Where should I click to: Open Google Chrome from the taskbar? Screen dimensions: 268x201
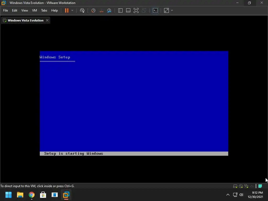pos(32,195)
